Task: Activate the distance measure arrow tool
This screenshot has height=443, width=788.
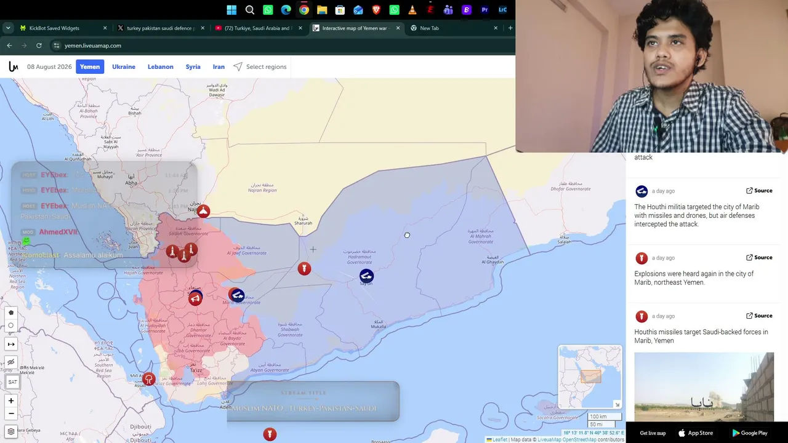Action: tap(11, 344)
